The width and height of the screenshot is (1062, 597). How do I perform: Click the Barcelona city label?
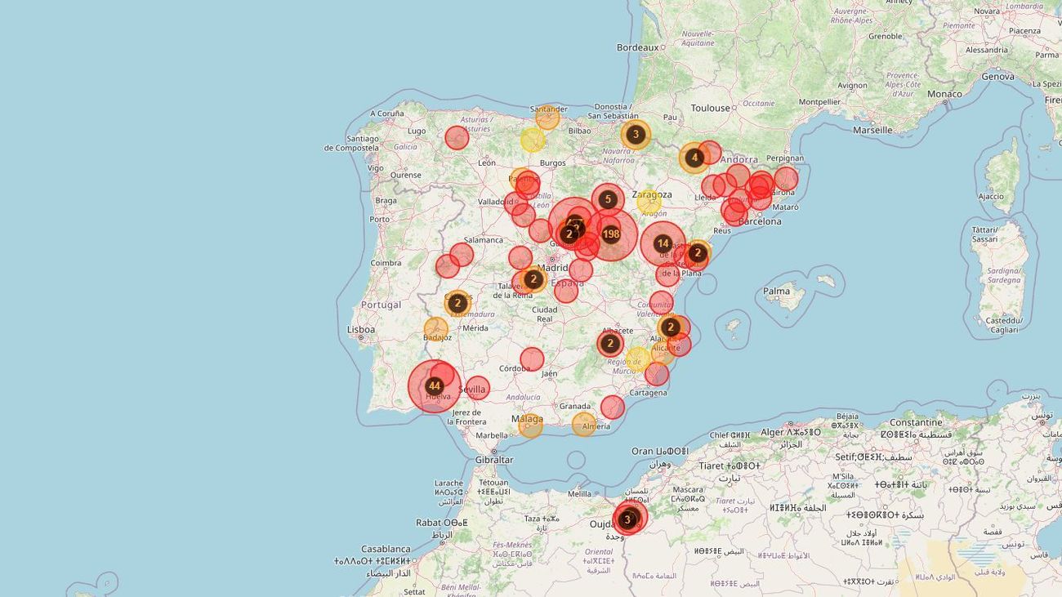point(760,221)
